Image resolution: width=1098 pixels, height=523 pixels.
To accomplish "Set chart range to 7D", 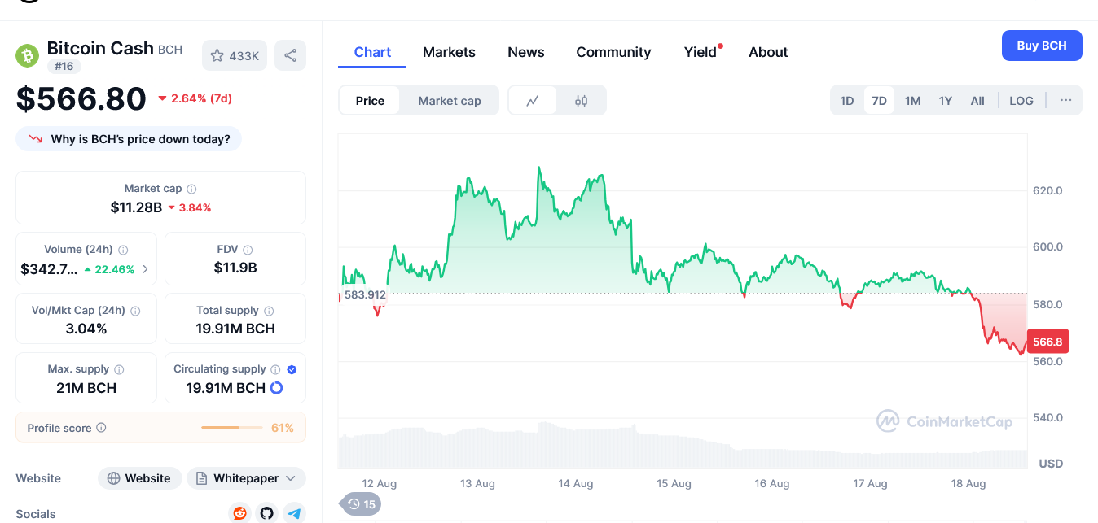I will 879,101.
